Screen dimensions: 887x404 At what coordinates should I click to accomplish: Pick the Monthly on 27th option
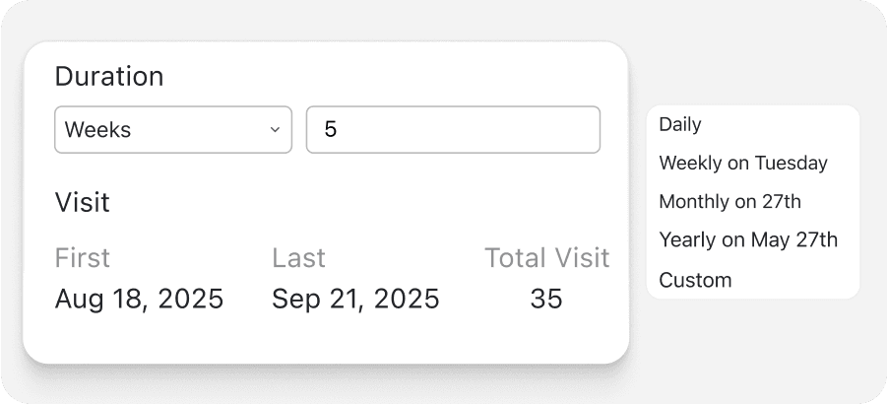pyautogui.click(x=729, y=202)
